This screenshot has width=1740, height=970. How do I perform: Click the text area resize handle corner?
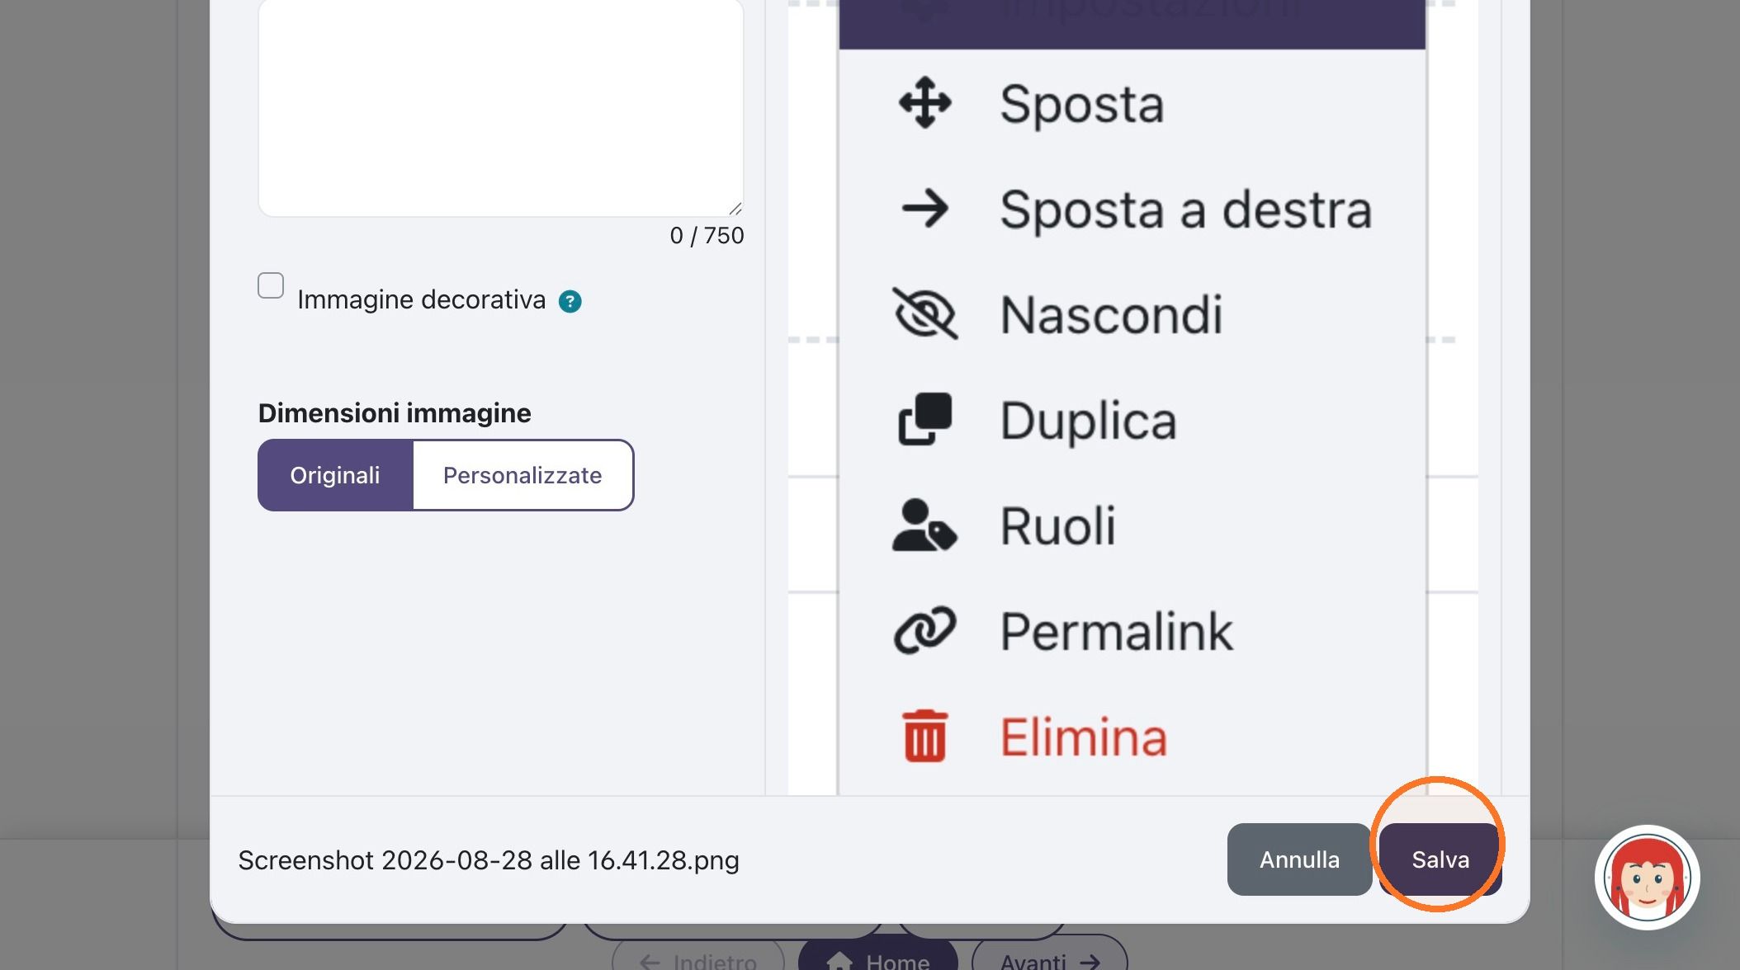point(735,209)
